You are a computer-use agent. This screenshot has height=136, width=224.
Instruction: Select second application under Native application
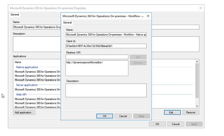[38, 76]
